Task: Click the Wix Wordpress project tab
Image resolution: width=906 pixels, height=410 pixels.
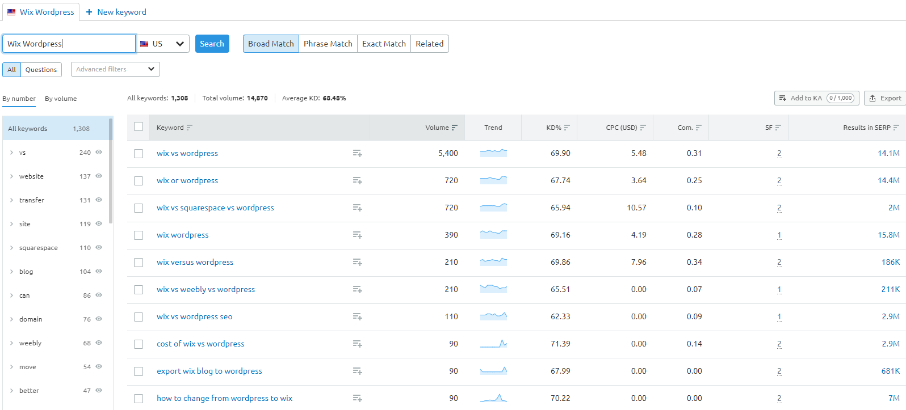Action: click(x=40, y=12)
